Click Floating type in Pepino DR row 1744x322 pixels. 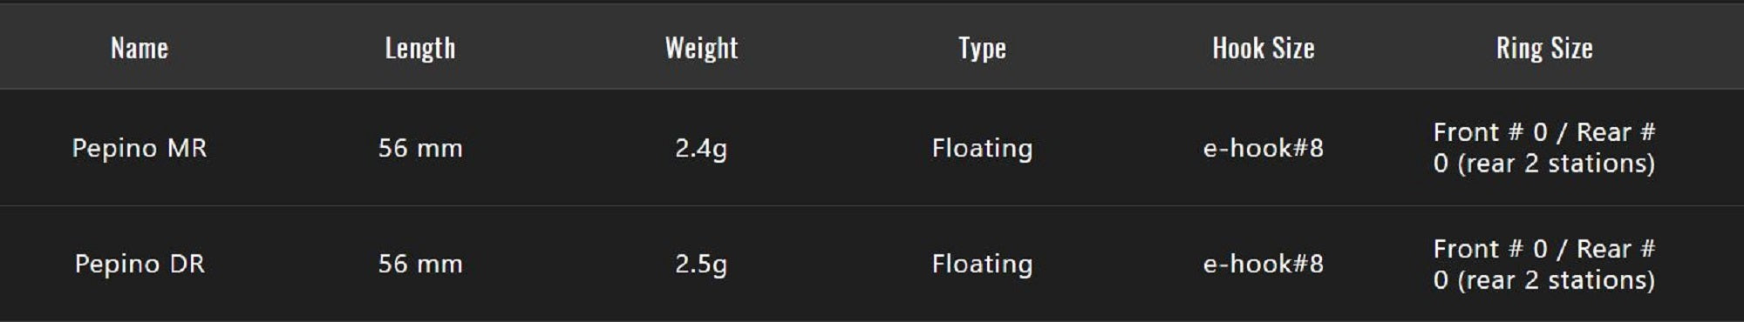982,264
